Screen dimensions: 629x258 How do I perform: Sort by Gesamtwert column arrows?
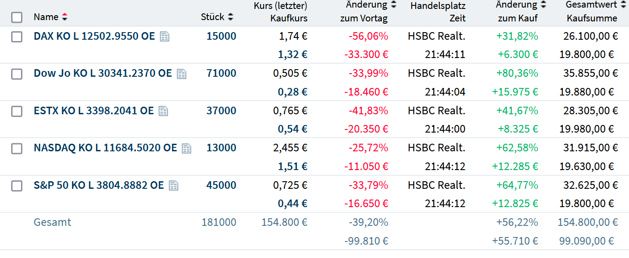point(623,5)
